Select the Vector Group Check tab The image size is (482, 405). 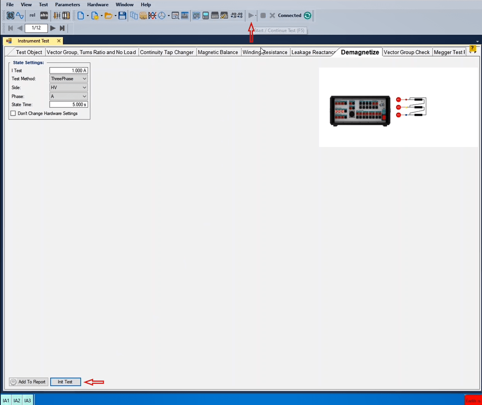tap(406, 52)
